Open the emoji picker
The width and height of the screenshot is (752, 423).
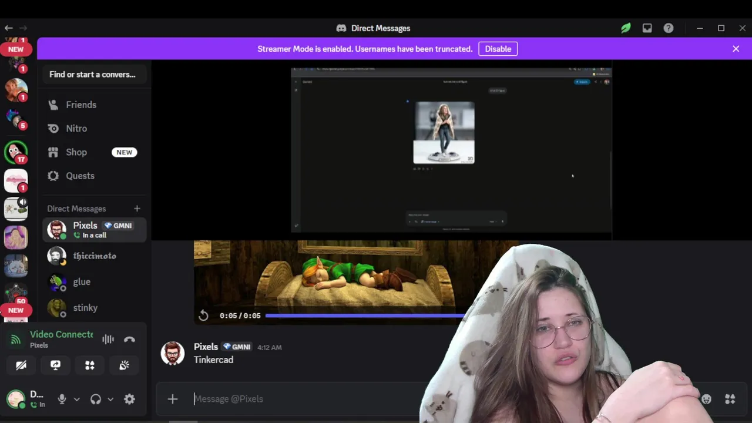[706, 399]
